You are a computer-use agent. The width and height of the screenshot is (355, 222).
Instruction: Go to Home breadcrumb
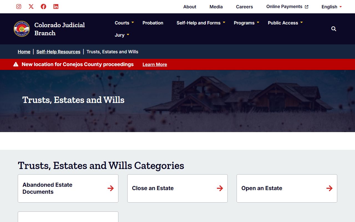[x=24, y=52]
